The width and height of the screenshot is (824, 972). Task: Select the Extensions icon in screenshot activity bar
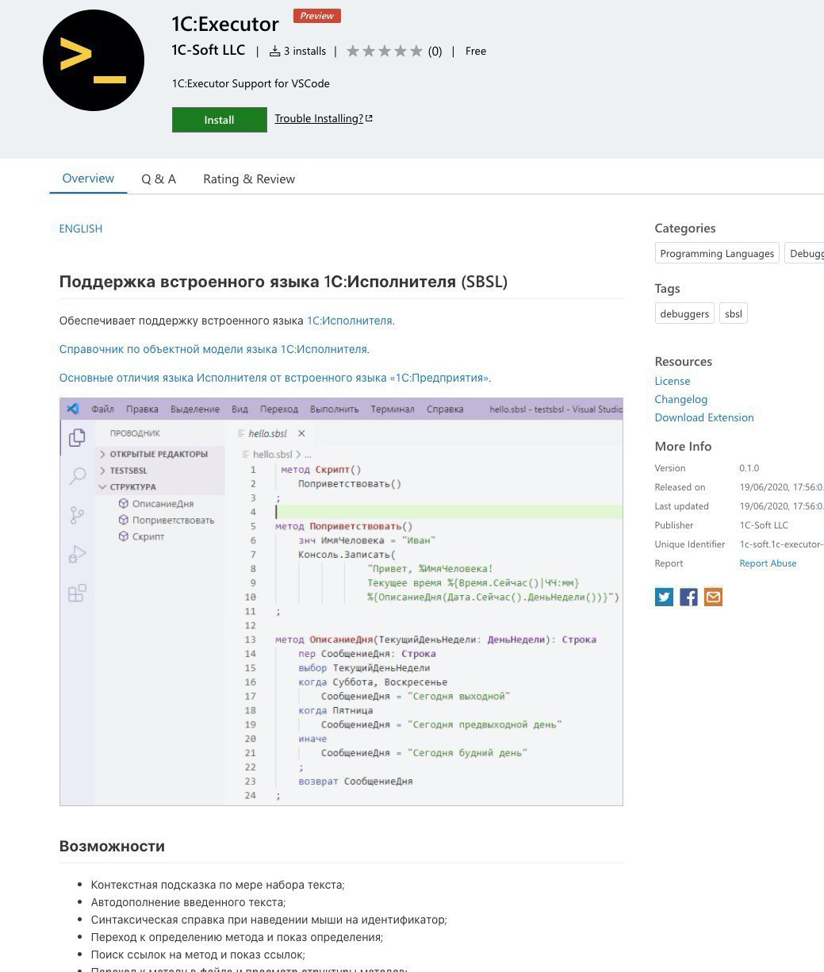(77, 593)
